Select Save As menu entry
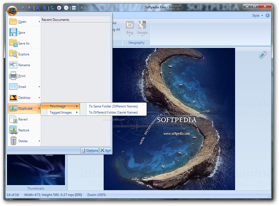The height and width of the screenshot is (206, 279). point(24,43)
